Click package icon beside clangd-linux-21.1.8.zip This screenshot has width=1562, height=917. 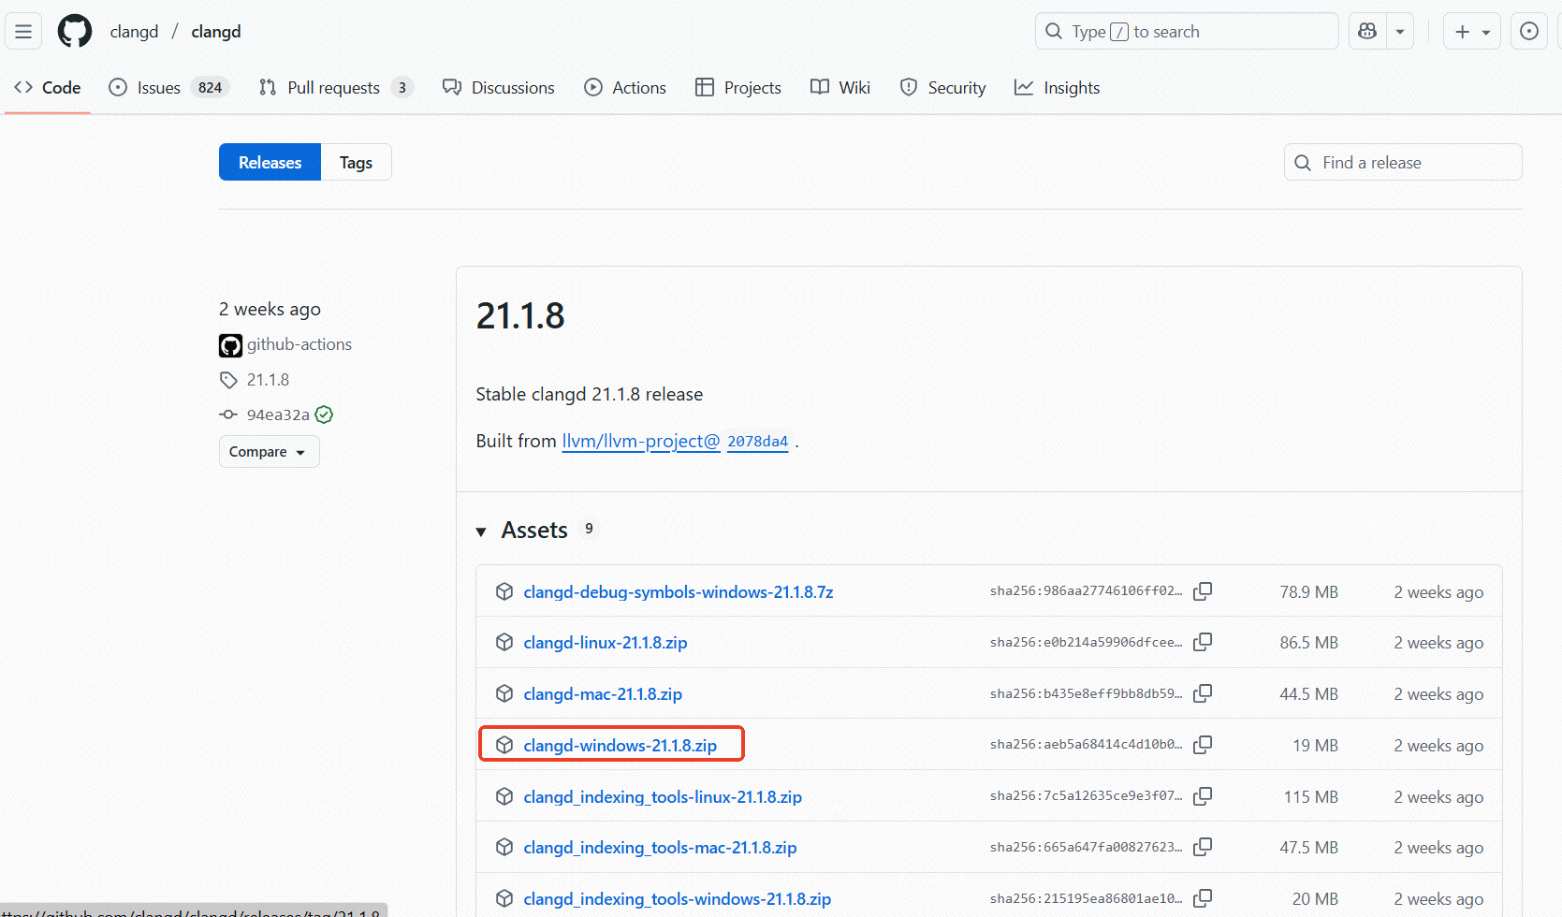[504, 642]
